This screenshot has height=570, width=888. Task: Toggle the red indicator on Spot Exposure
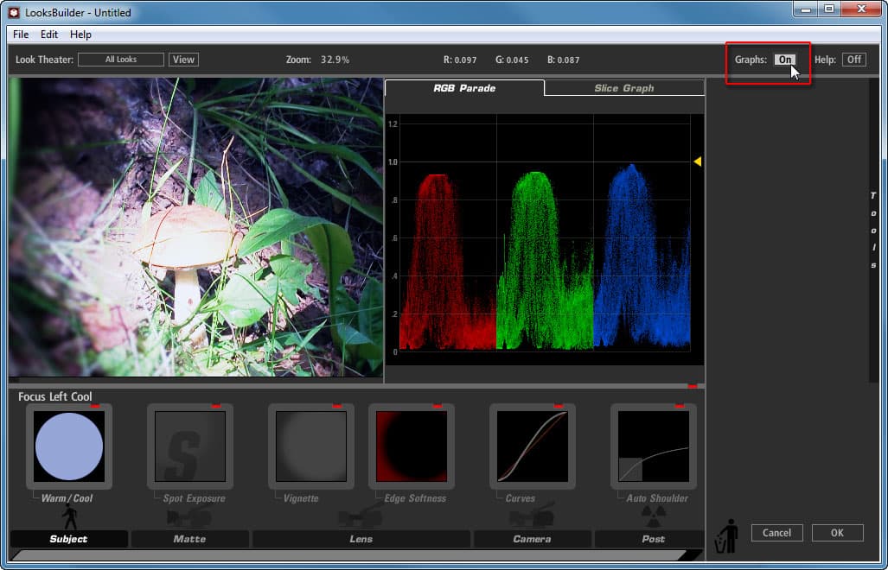click(216, 406)
